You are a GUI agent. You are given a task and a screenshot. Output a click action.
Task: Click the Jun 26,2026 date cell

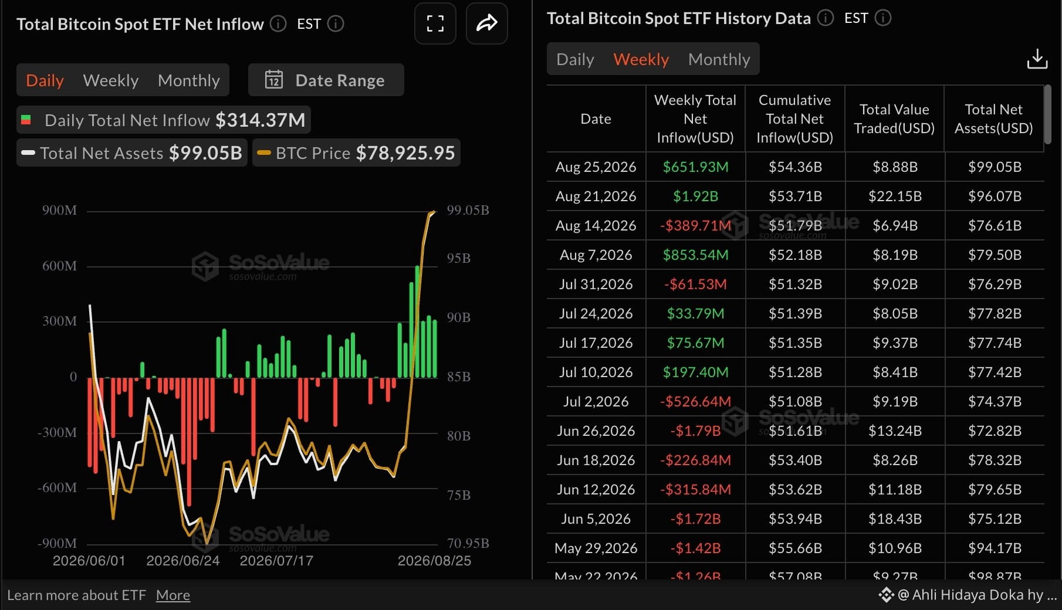tap(596, 431)
